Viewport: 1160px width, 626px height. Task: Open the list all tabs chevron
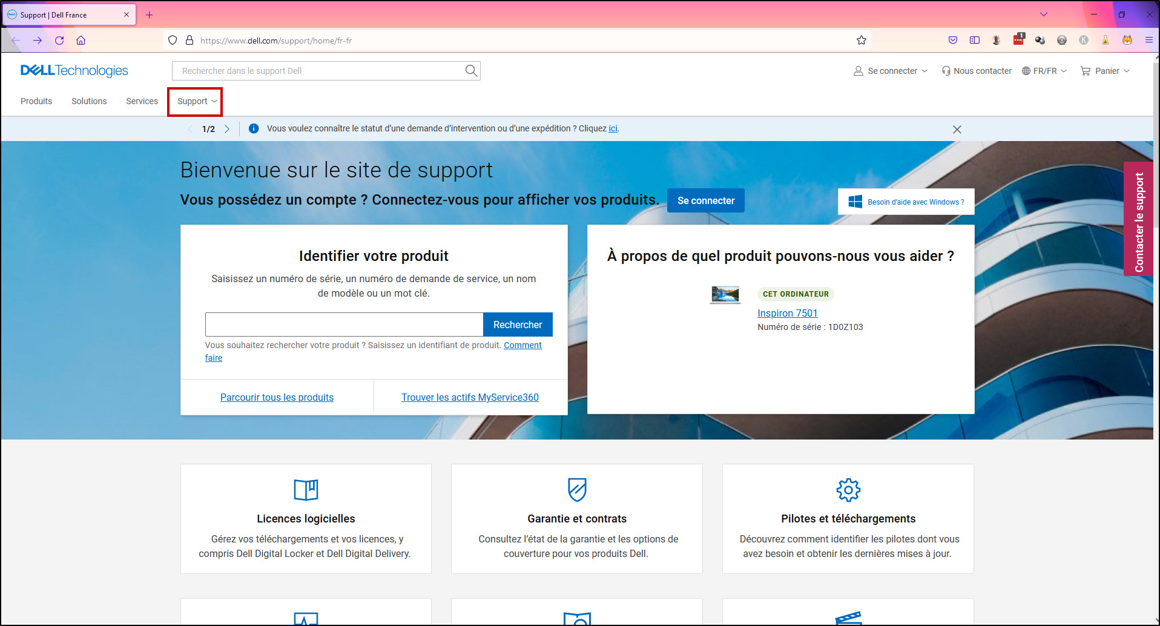point(1044,15)
